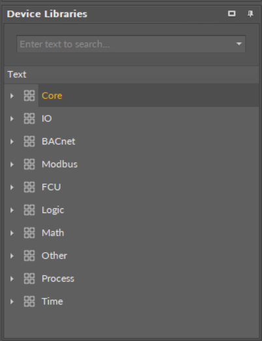Image resolution: width=262 pixels, height=341 pixels.
Task: Click the Core library grid icon
Action: [29, 96]
